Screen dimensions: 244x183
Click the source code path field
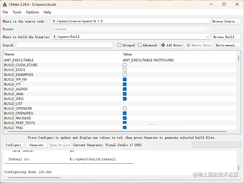click(131, 21)
